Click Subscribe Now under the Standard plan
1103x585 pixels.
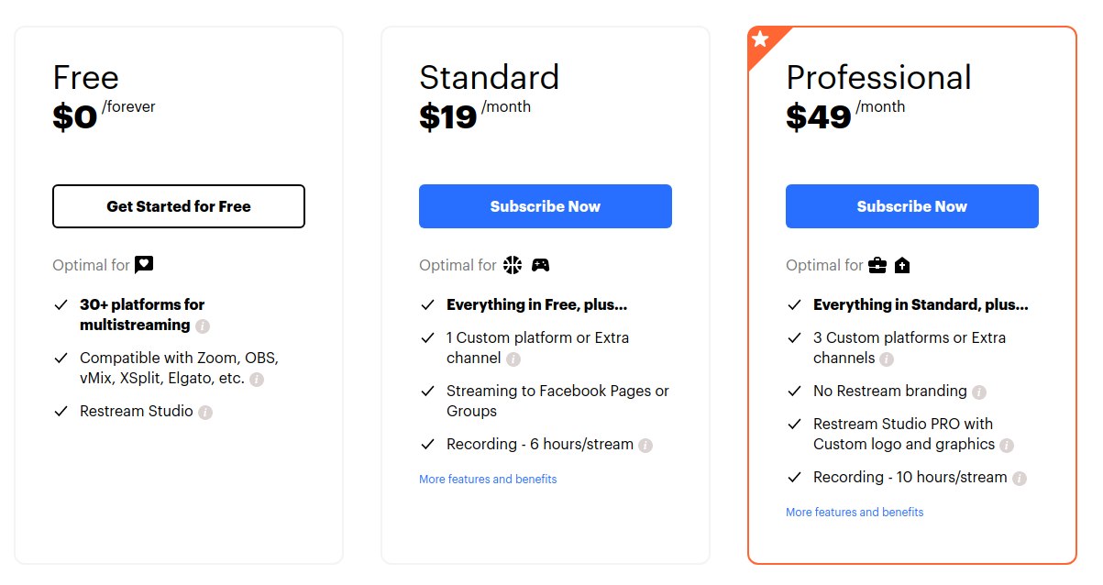click(x=546, y=206)
